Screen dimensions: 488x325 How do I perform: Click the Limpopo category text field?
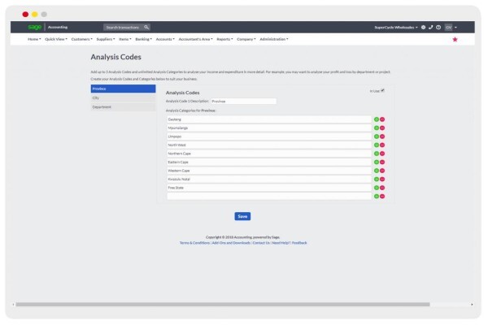point(269,136)
